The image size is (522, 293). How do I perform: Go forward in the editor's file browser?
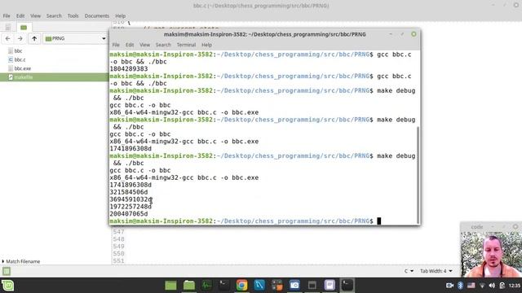point(20,38)
